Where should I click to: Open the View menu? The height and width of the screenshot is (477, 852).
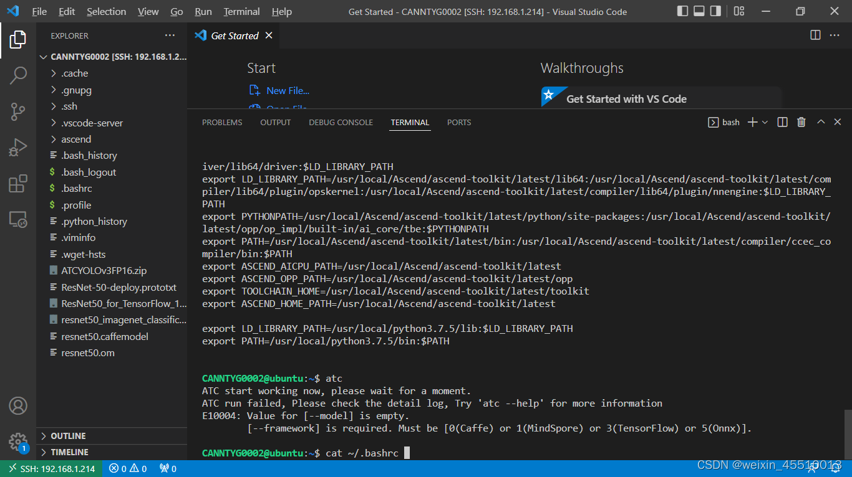click(148, 11)
